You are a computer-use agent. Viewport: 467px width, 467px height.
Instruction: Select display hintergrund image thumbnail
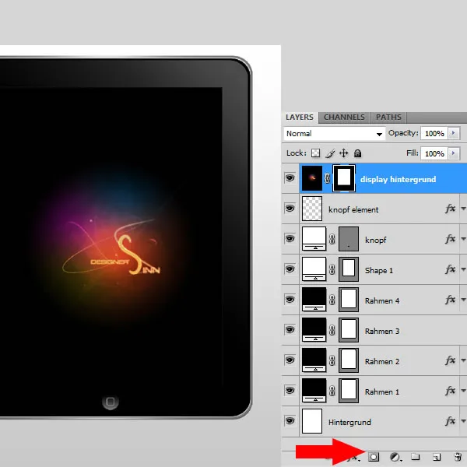coord(312,178)
